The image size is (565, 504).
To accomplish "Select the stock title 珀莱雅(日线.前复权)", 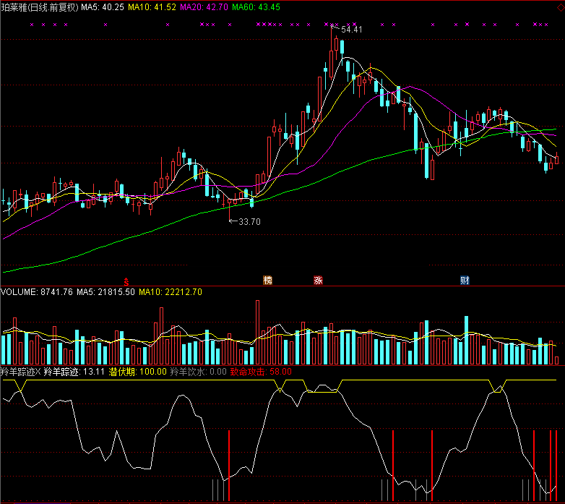I will click(x=40, y=7).
